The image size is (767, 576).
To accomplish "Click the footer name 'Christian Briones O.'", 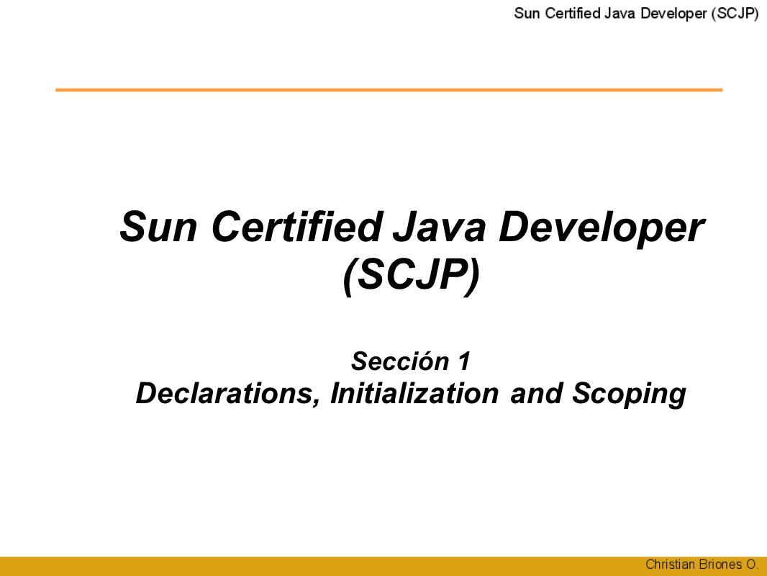I will [x=702, y=564].
